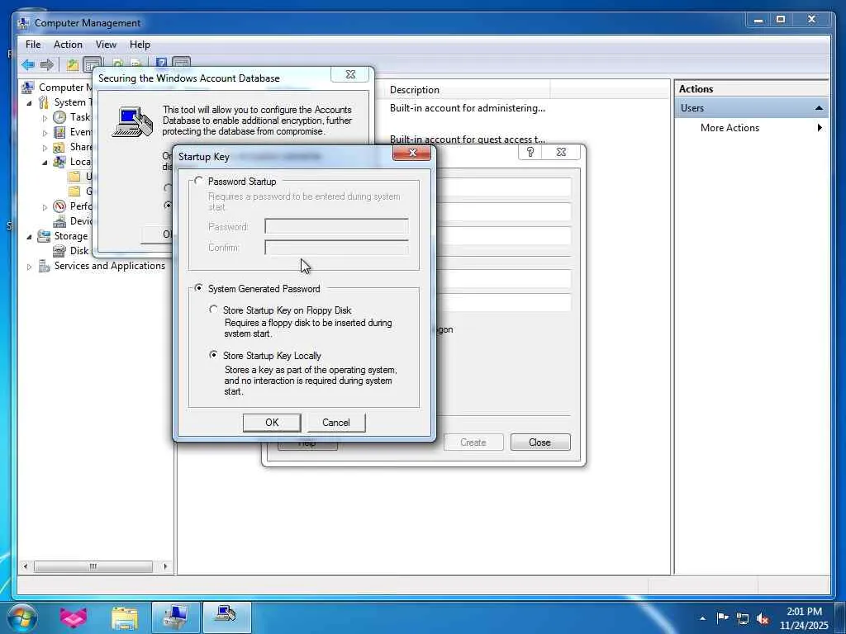
Task: Expand the Shared Folders tree node
Action: [45, 147]
